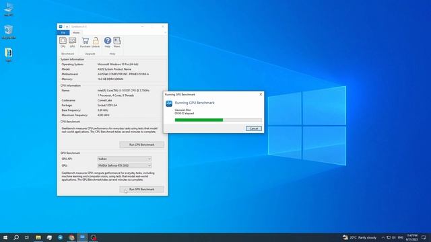This screenshot has height=242, width=431.
Task: Click the Memory value 16.0 GB text
Action: coord(110,79)
